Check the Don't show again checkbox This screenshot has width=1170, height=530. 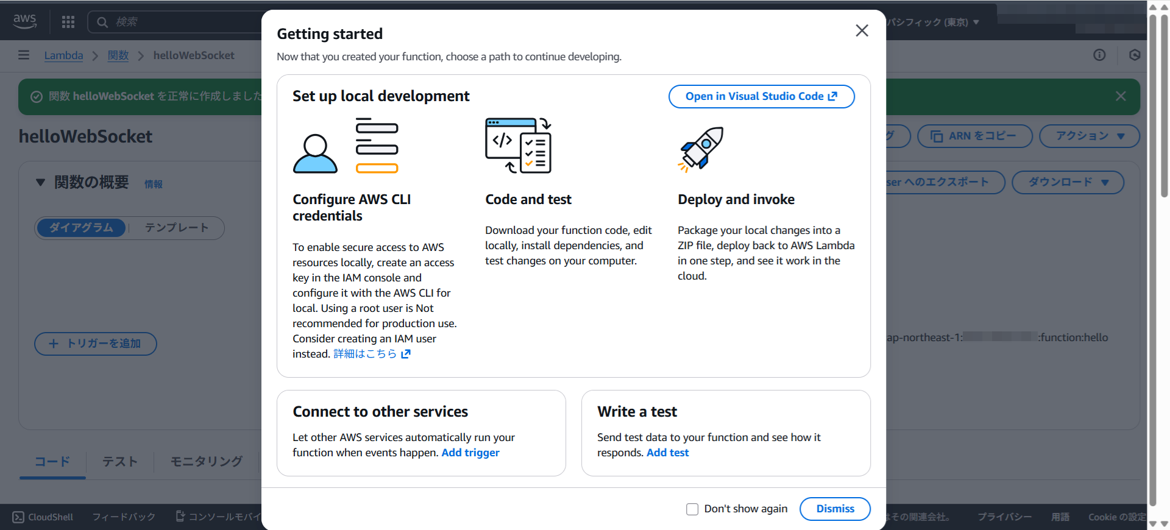[692, 509]
